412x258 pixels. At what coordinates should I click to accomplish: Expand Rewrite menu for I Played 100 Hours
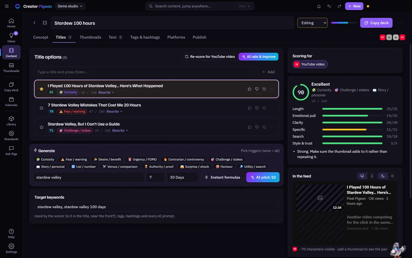[x=106, y=93]
